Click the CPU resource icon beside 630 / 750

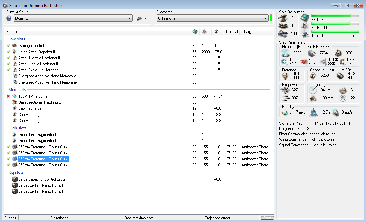[x=305, y=18]
